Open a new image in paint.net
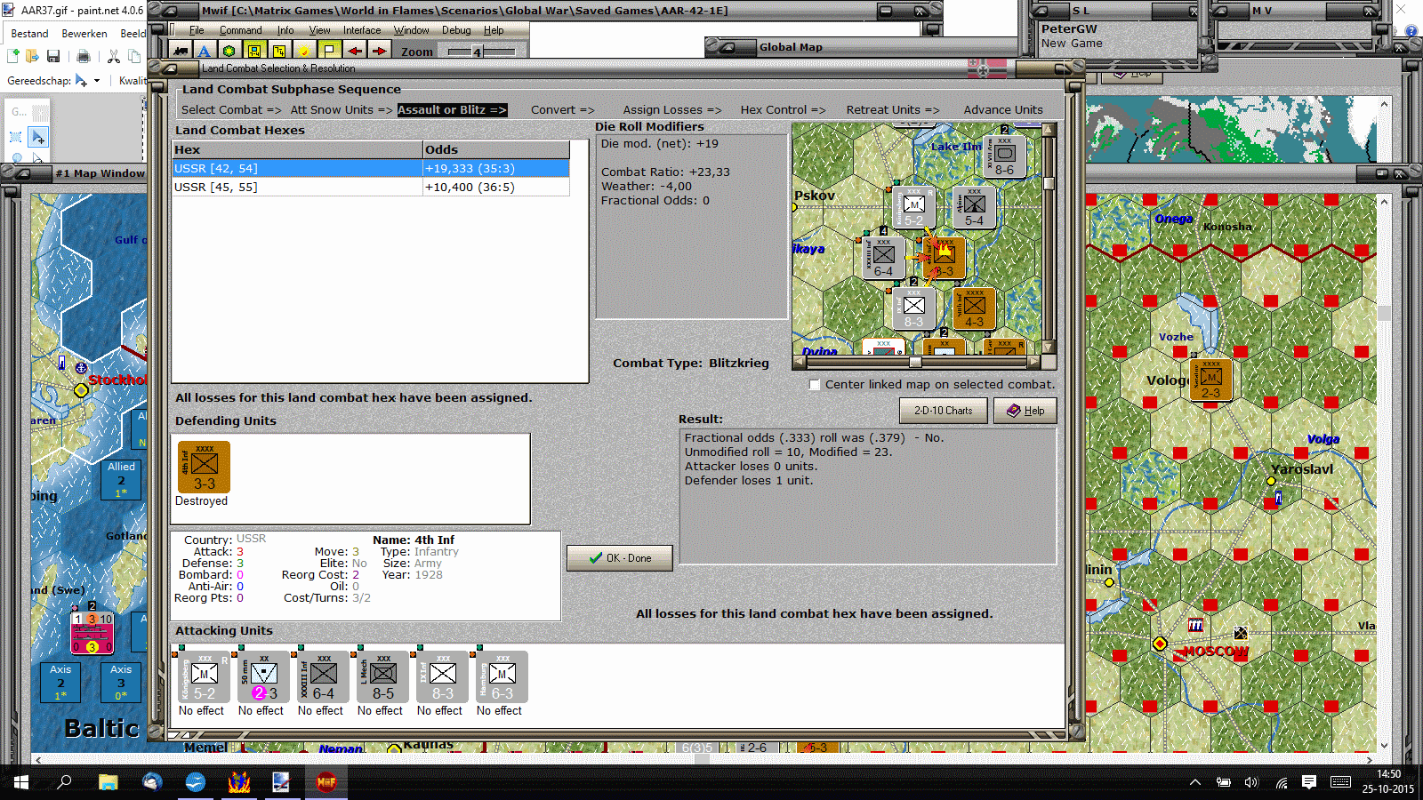 (12, 56)
